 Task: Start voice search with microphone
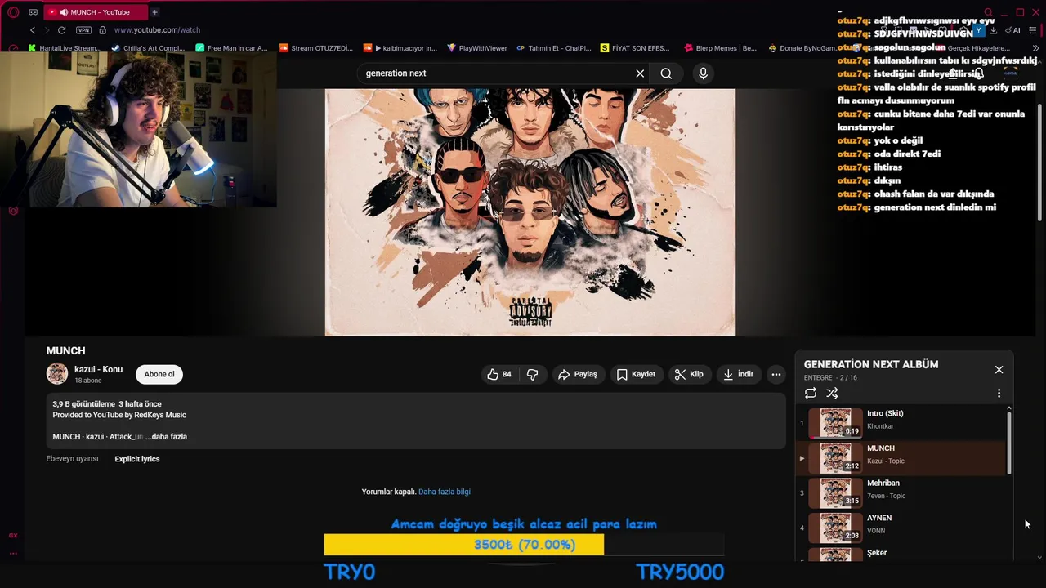703,73
